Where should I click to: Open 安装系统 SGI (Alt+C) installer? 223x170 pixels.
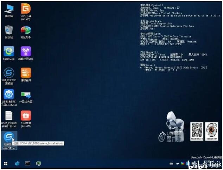(9, 137)
